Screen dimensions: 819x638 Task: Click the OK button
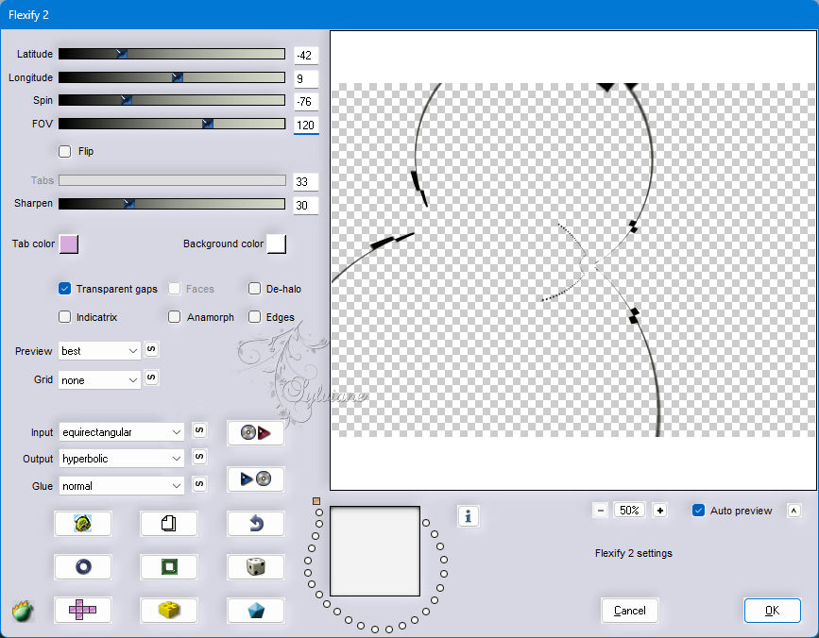772,611
